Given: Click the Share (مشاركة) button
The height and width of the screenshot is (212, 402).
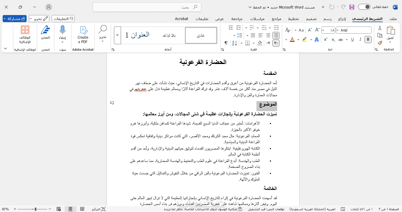Looking at the screenshot, I should click(x=14, y=19).
